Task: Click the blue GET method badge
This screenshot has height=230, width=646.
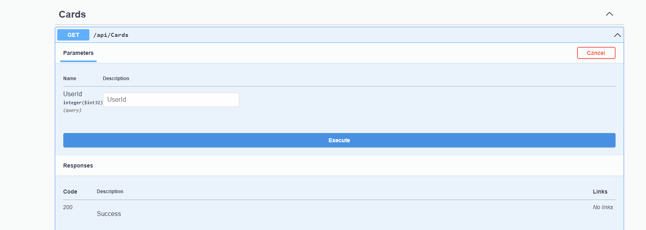Action: (73, 35)
